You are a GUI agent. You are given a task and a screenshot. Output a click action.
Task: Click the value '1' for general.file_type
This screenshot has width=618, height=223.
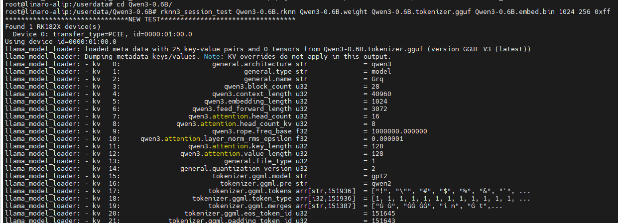click(x=373, y=161)
